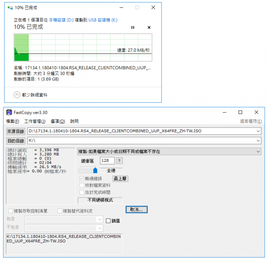Click the ? help button beside buffer
The width and height of the screenshot is (267, 260).
click(x=119, y=161)
